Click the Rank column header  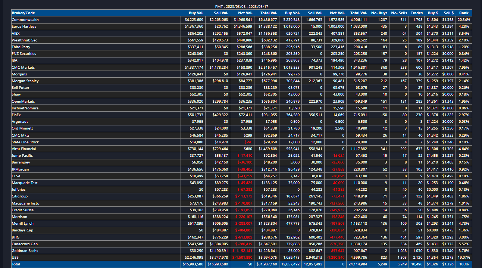(x=464, y=13)
